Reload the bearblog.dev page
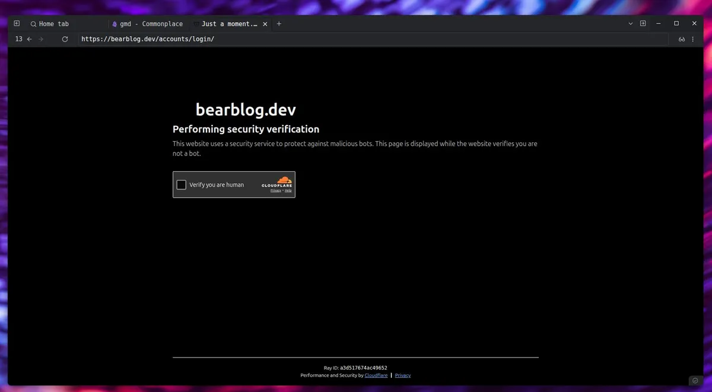The height and width of the screenshot is (392, 712). (65, 39)
